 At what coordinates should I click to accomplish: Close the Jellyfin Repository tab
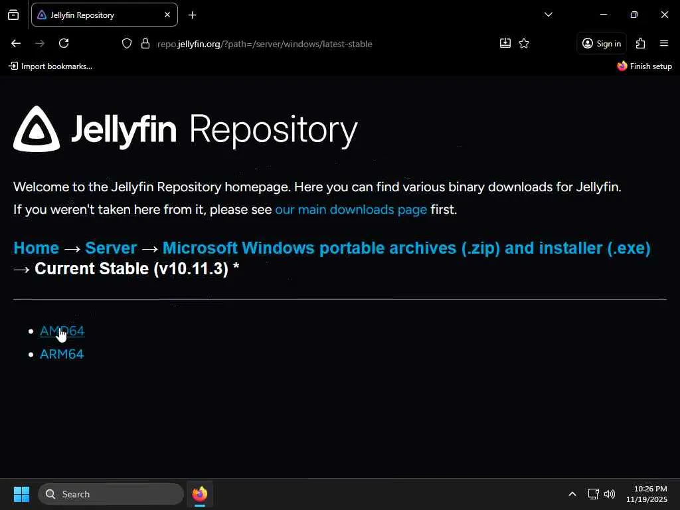[167, 15]
